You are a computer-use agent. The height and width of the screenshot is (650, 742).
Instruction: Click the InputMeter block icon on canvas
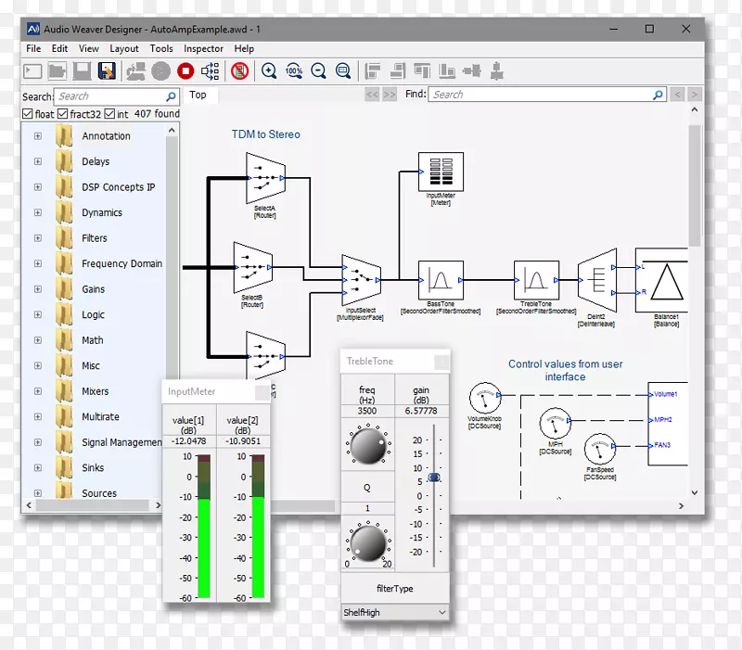coord(440,172)
